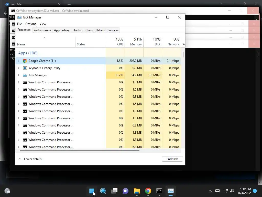Select the Processes tab
Viewport: 262px width, 197px height.
(x=24, y=30)
